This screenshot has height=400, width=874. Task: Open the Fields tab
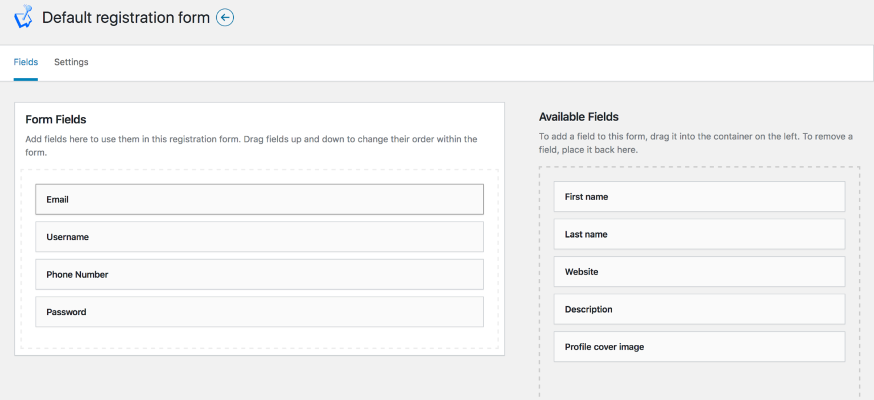tap(26, 62)
